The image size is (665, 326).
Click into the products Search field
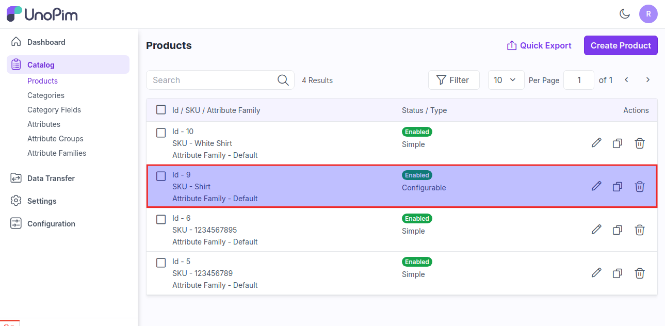click(212, 80)
